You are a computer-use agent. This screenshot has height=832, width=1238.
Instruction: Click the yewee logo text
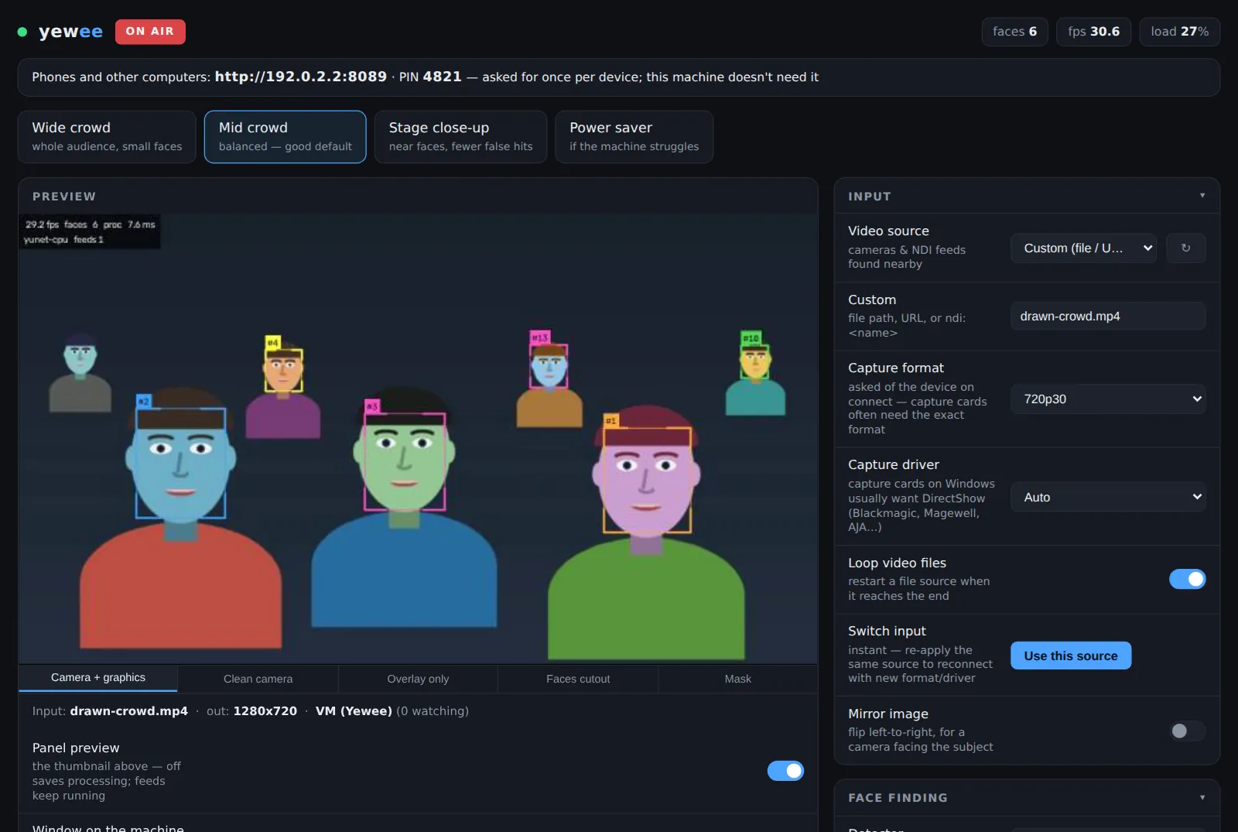(70, 32)
